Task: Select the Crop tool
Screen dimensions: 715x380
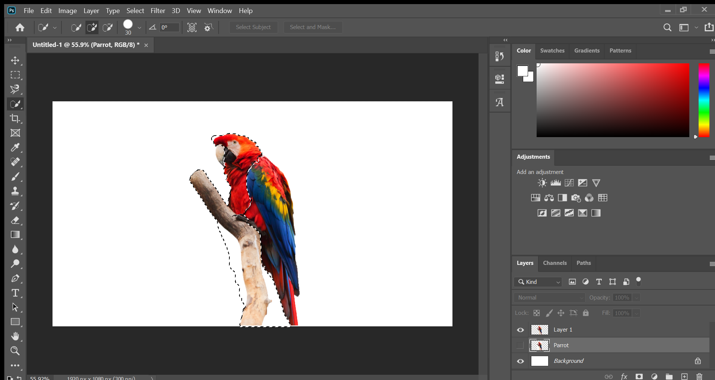Action: [x=15, y=118]
